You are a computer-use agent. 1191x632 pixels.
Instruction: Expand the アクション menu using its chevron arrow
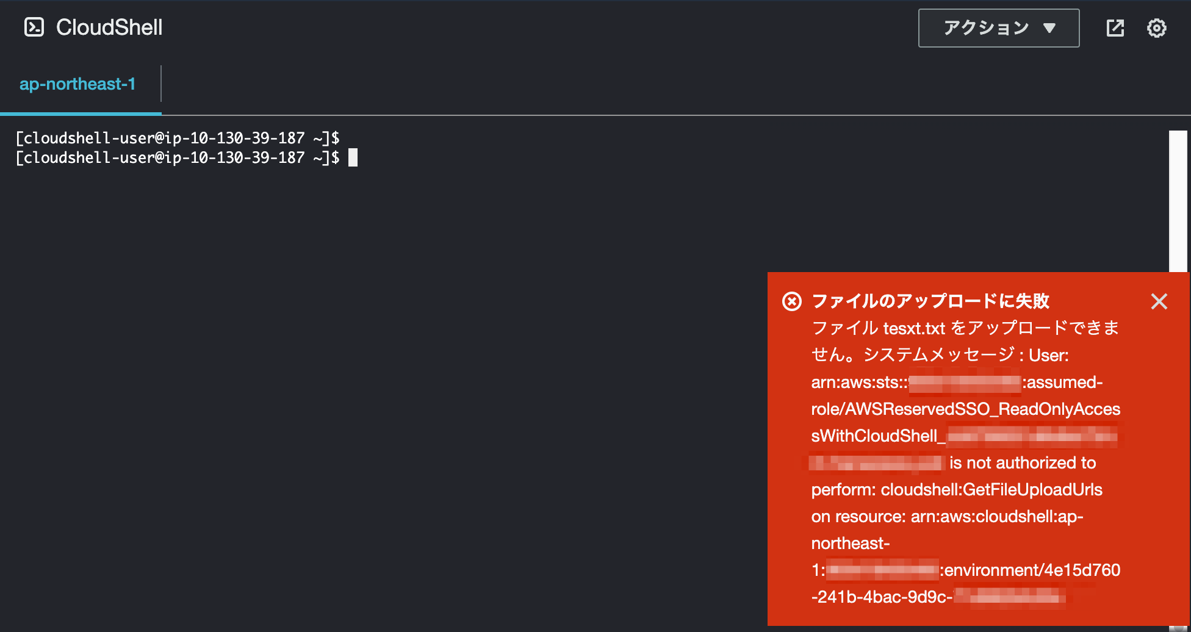pos(1048,27)
